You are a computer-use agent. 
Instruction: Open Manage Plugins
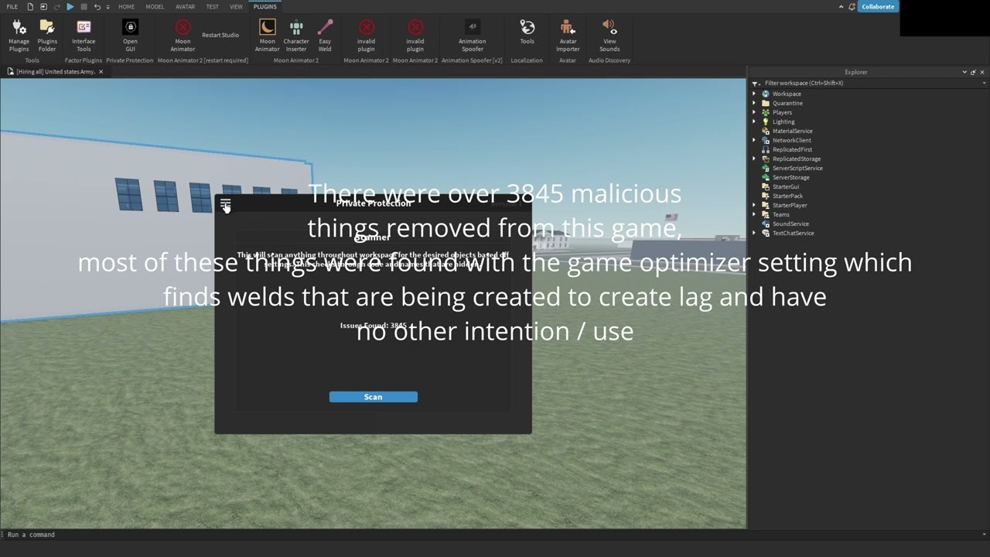[x=19, y=36]
